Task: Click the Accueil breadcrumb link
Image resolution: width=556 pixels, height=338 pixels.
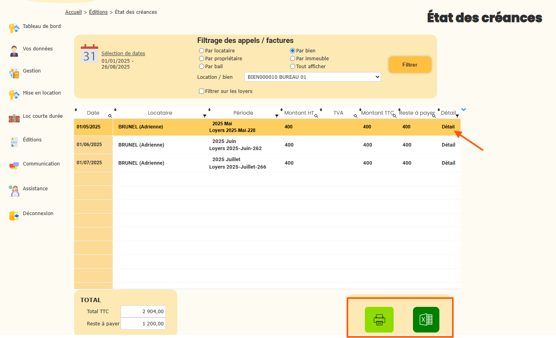Action: 73,12
